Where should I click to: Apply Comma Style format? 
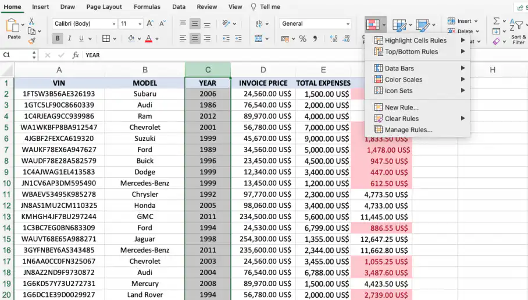point(315,39)
